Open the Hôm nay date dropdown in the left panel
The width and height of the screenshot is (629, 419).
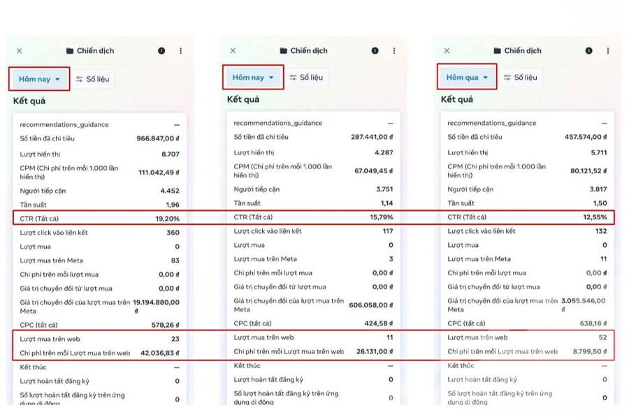38,79
